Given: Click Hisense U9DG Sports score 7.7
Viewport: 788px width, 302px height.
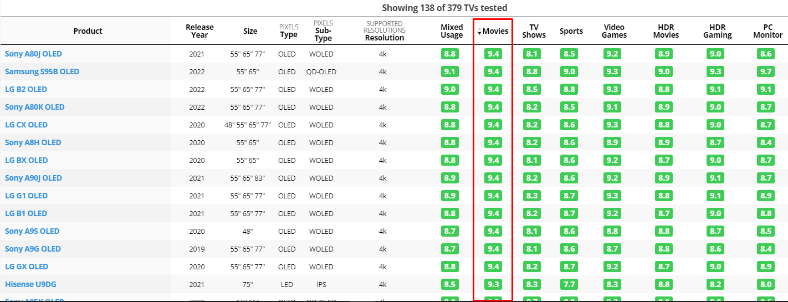Looking at the screenshot, I should (x=569, y=284).
